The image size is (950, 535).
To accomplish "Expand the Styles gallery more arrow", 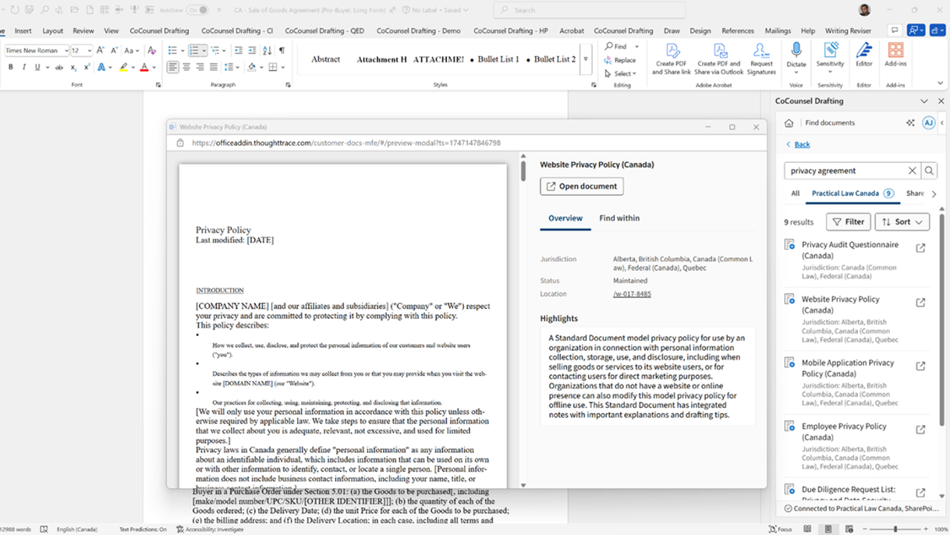I will pos(586,59).
